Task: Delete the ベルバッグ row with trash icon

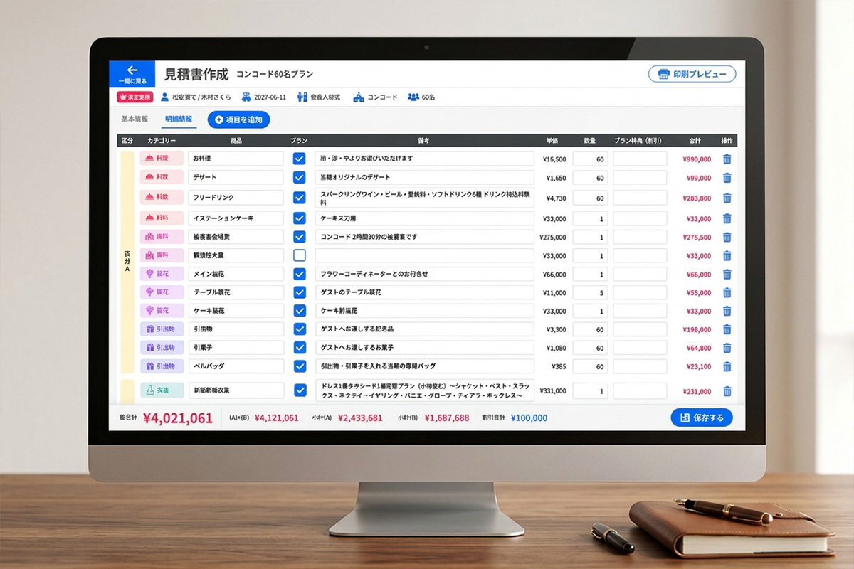Action: (x=727, y=367)
